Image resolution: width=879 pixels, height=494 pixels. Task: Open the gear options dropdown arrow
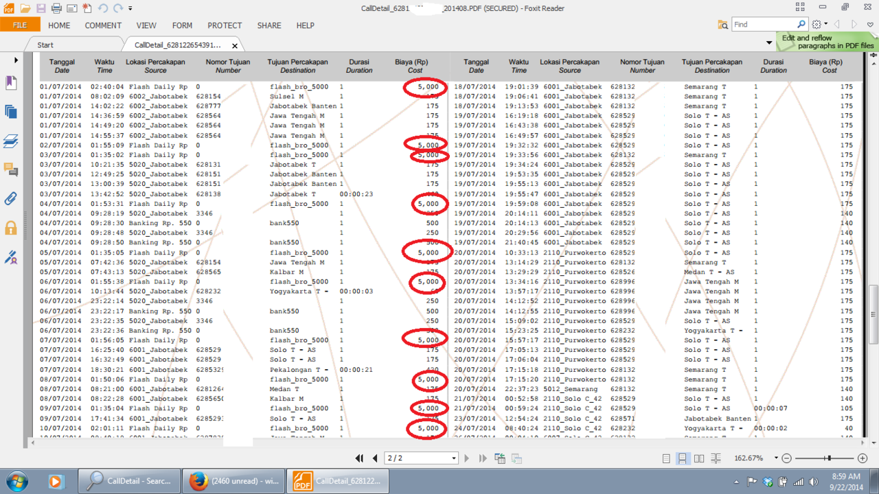point(825,25)
